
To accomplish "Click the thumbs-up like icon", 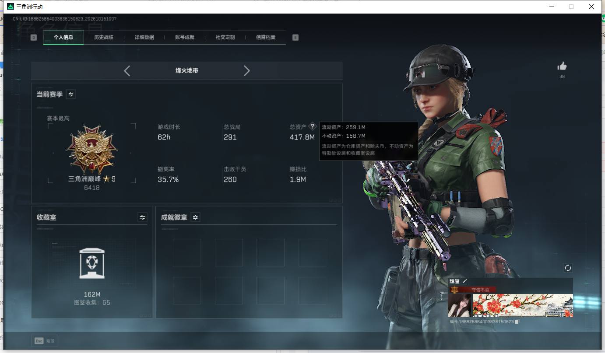I will pos(562,66).
